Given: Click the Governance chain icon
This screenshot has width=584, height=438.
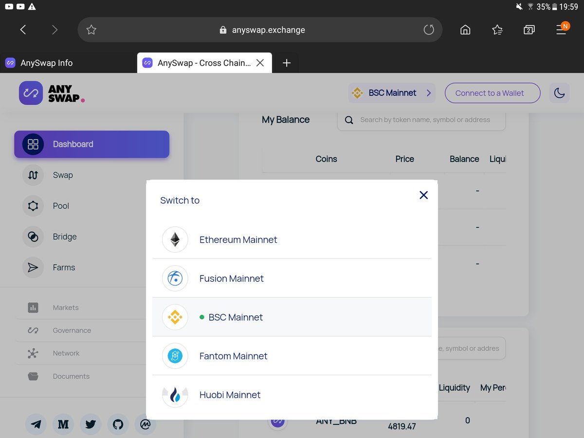Looking at the screenshot, I should (33, 330).
